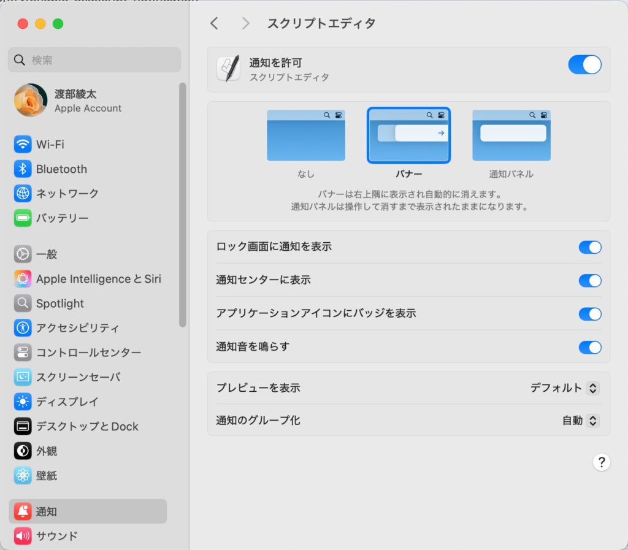628x550 pixels.
Task: Select the ネットワーク globe icon
Action: pos(23,194)
